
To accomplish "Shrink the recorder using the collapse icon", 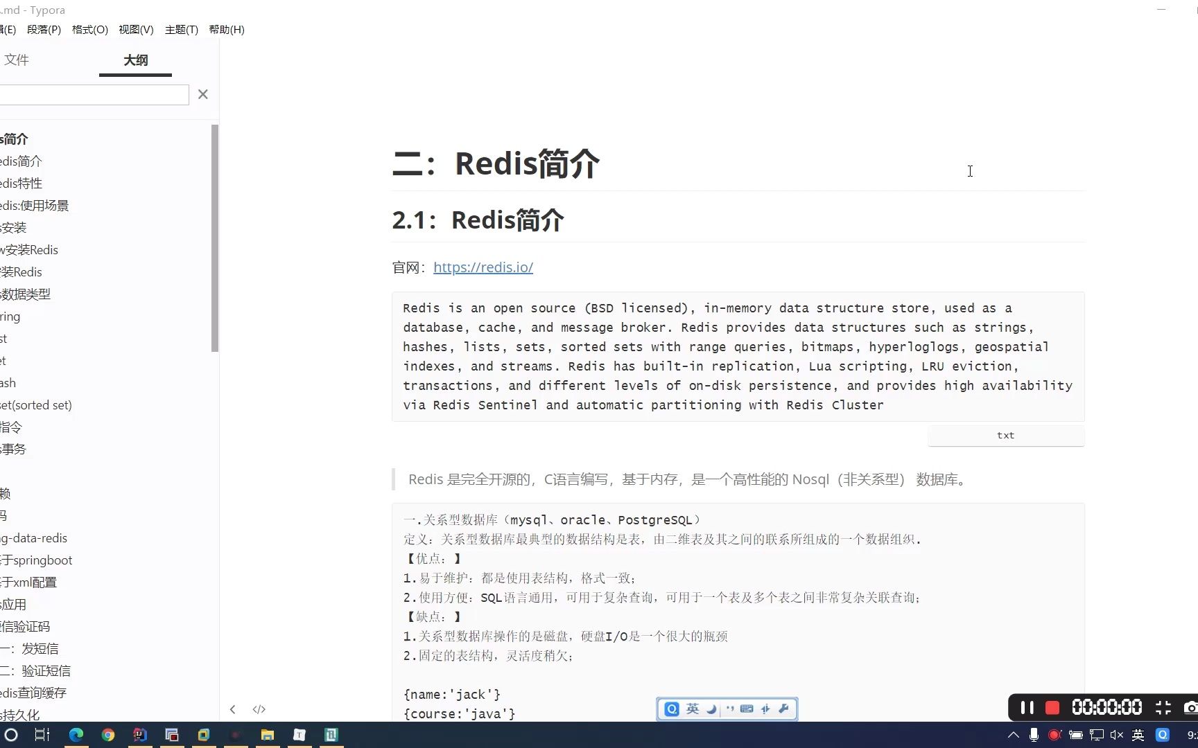I will [1164, 707].
